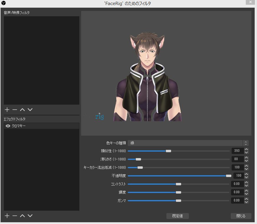Toggle visibility of クロマキー filter
Viewport: 257px width, 224px height.
pyautogui.click(x=8, y=126)
